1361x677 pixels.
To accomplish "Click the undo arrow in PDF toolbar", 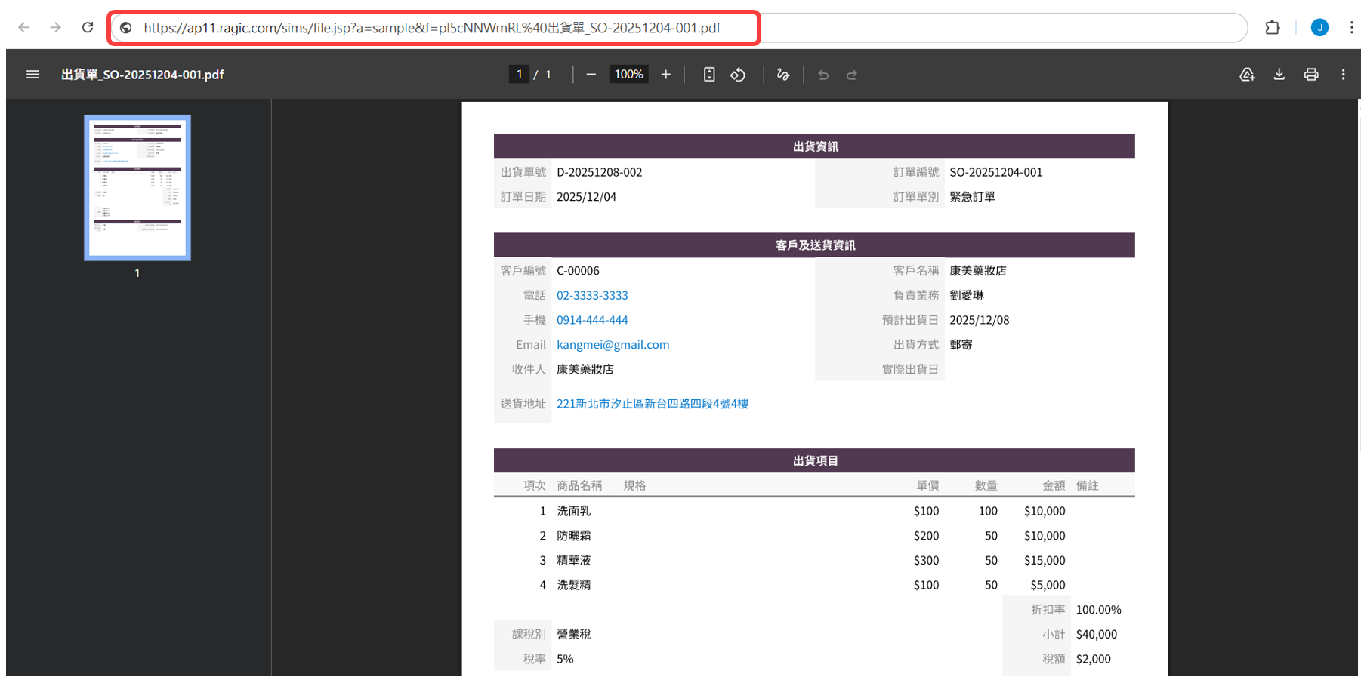I will [823, 75].
